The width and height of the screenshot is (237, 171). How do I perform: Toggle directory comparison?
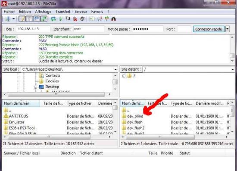tap(99, 19)
